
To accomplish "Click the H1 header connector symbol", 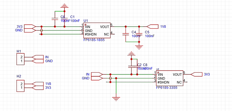I will point(21,59).
